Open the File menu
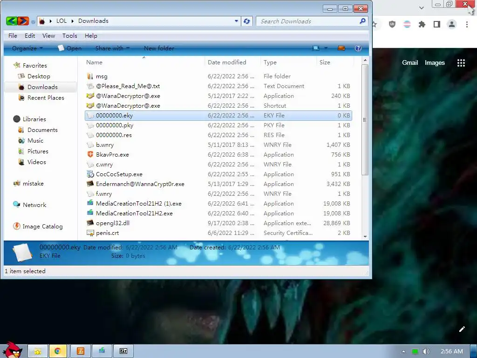This screenshot has width=477, height=358. coord(13,35)
